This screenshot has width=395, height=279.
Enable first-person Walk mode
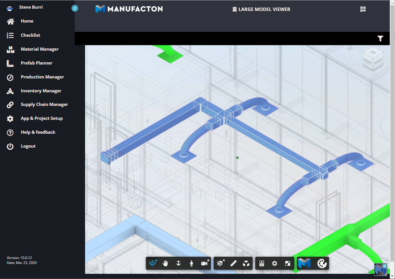(191, 263)
